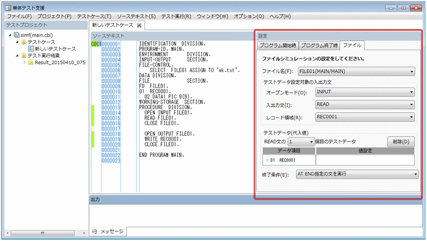
Task: Close the 新しいテストケース tab
Action: (139, 25)
